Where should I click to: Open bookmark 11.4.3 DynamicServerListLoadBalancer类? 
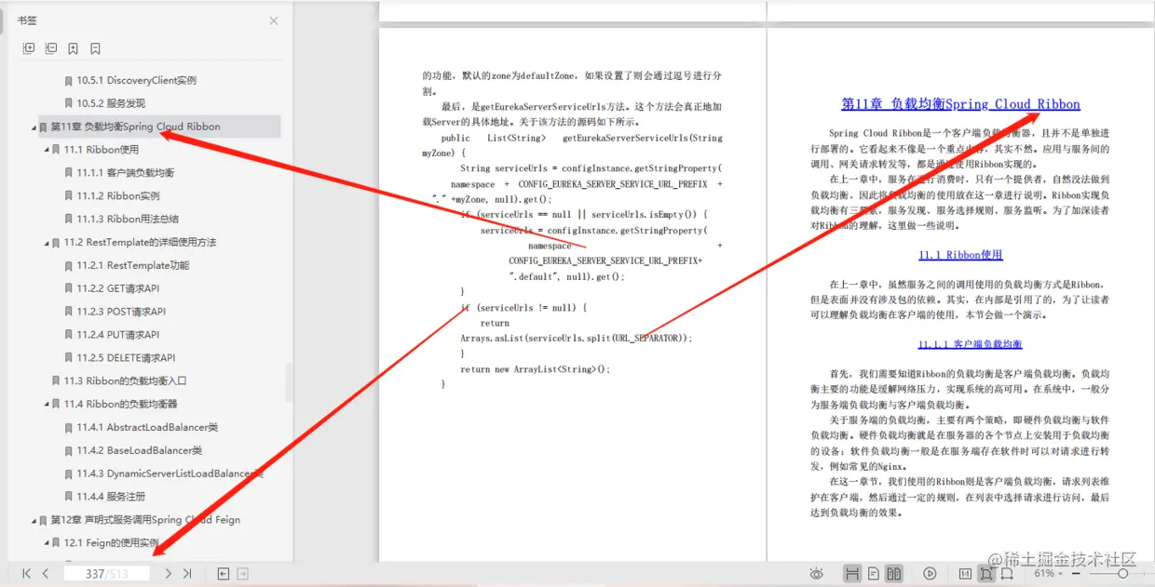click(170, 474)
